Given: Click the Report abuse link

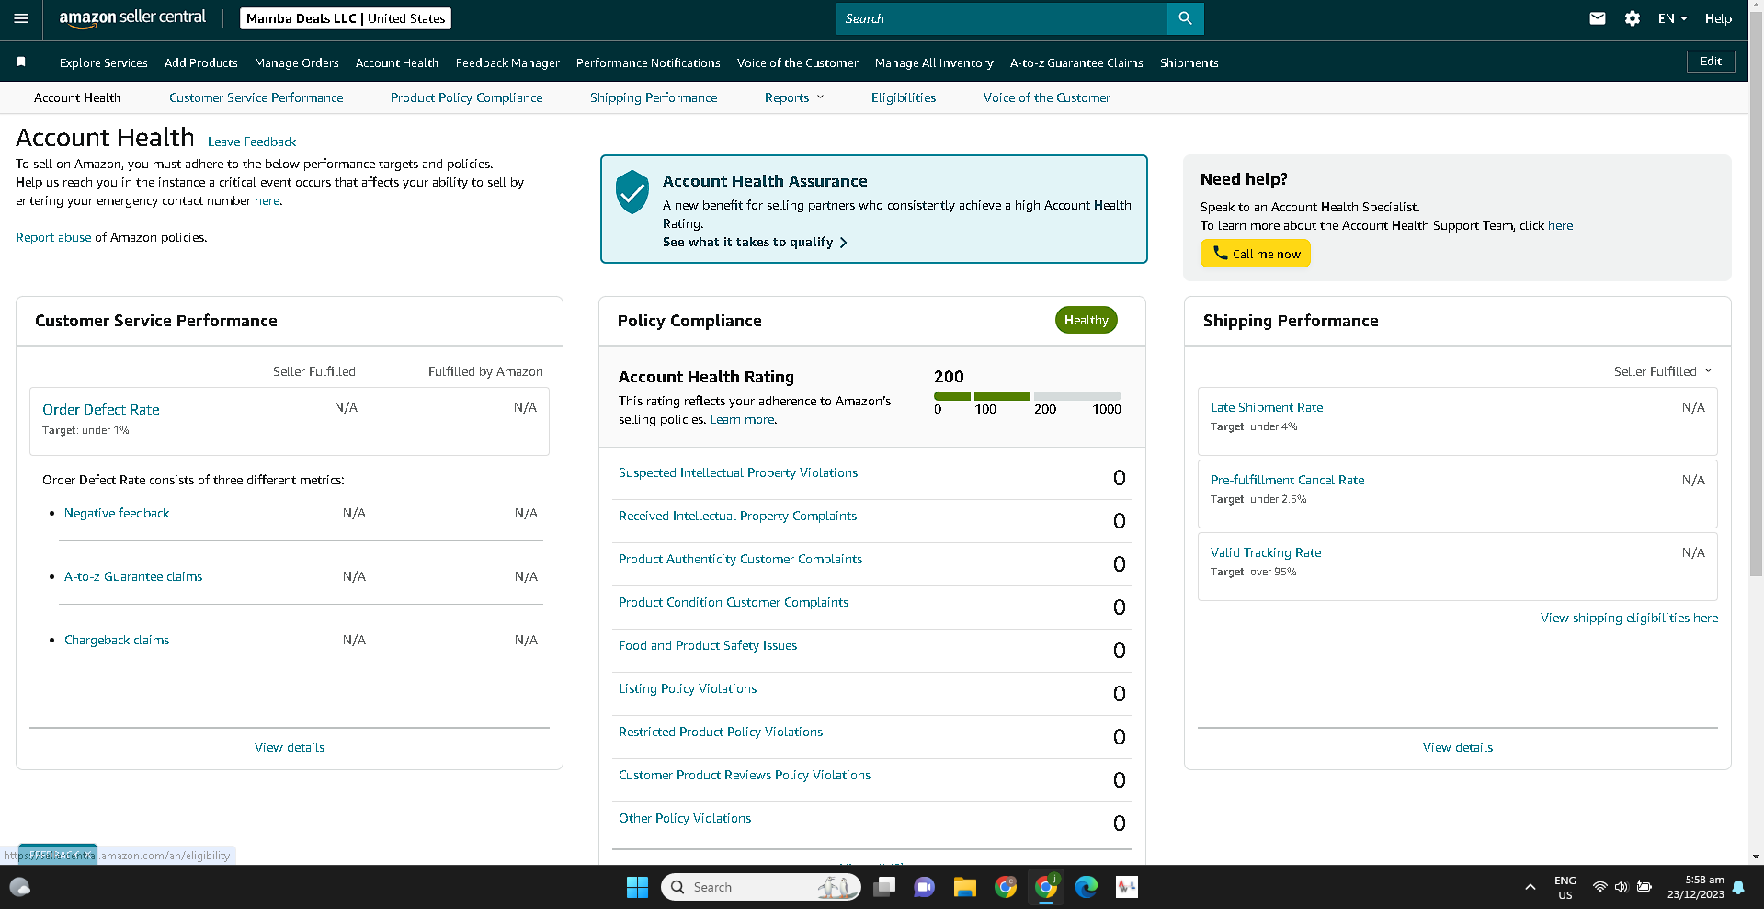Looking at the screenshot, I should (53, 237).
